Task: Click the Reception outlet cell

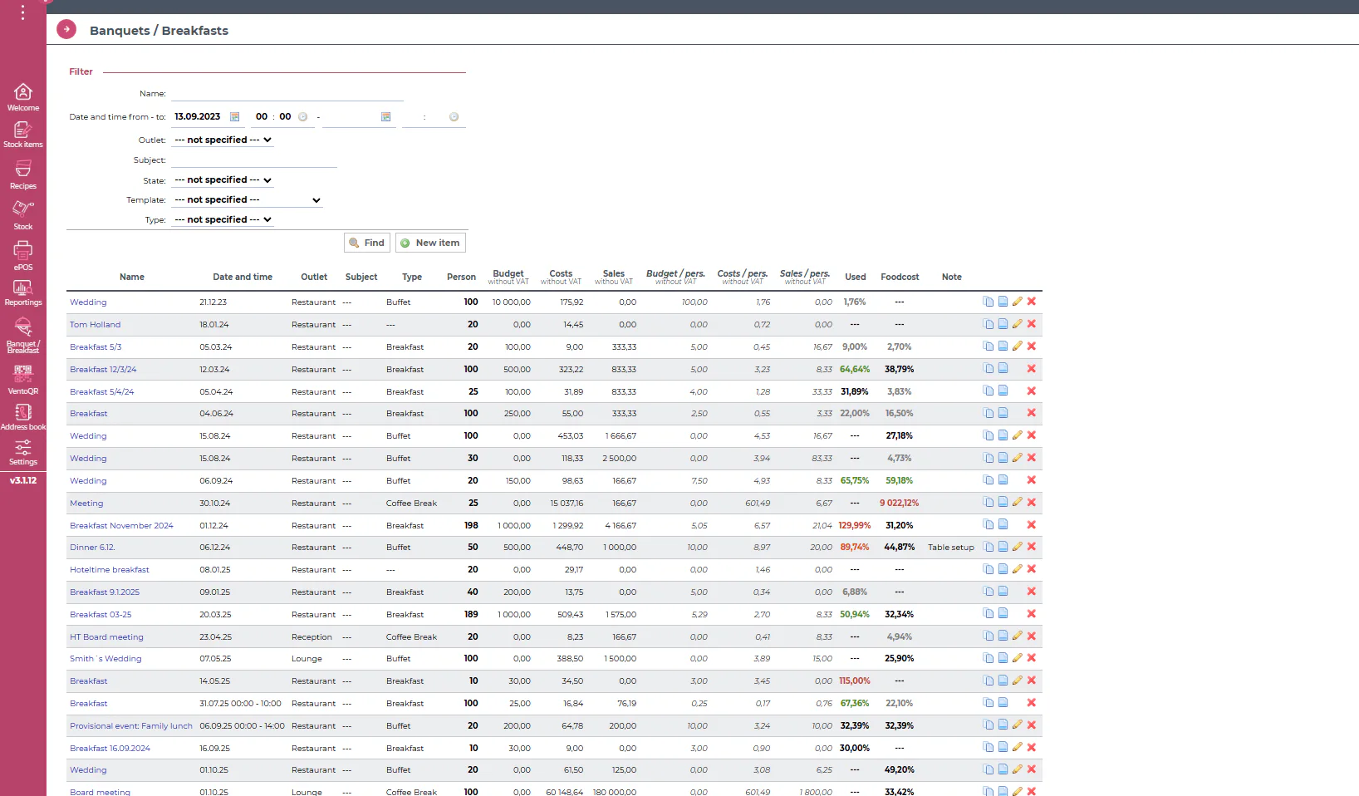Action: coord(312,637)
